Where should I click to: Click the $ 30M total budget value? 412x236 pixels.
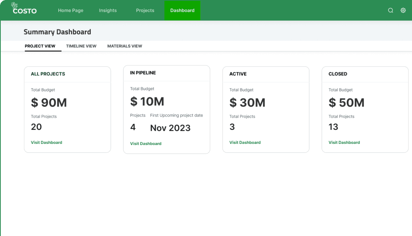point(247,102)
